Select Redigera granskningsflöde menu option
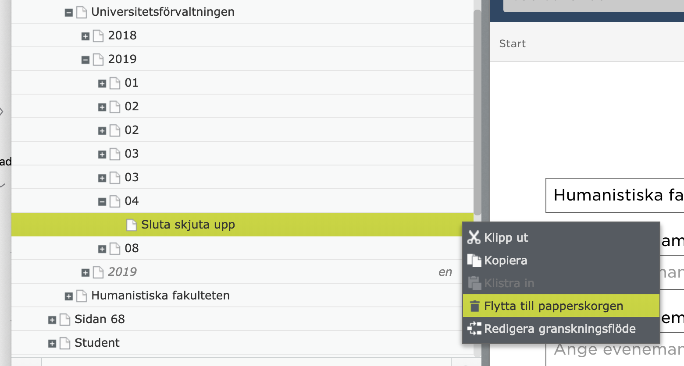This screenshot has height=366, width=684. point(559,329)
